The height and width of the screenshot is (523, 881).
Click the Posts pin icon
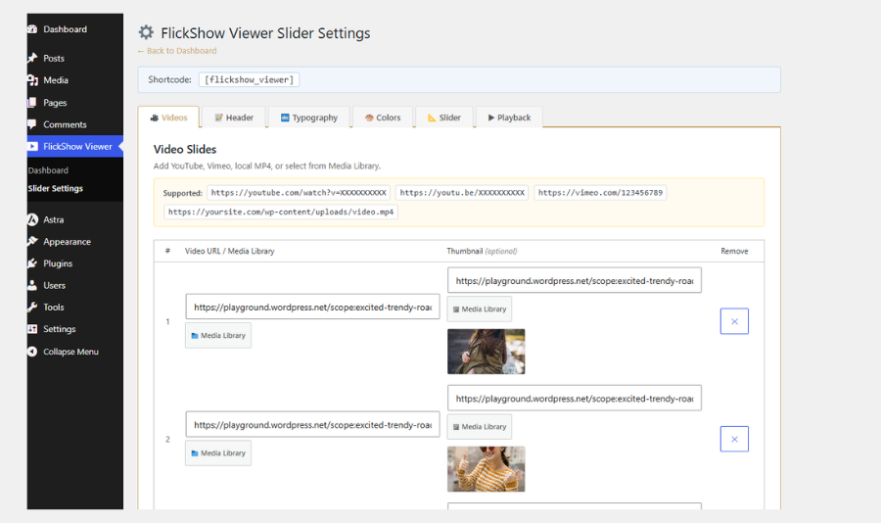click(32, 58)
